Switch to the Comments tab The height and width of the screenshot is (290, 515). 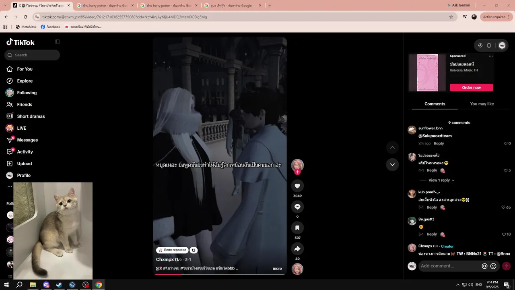click(435, 104)
